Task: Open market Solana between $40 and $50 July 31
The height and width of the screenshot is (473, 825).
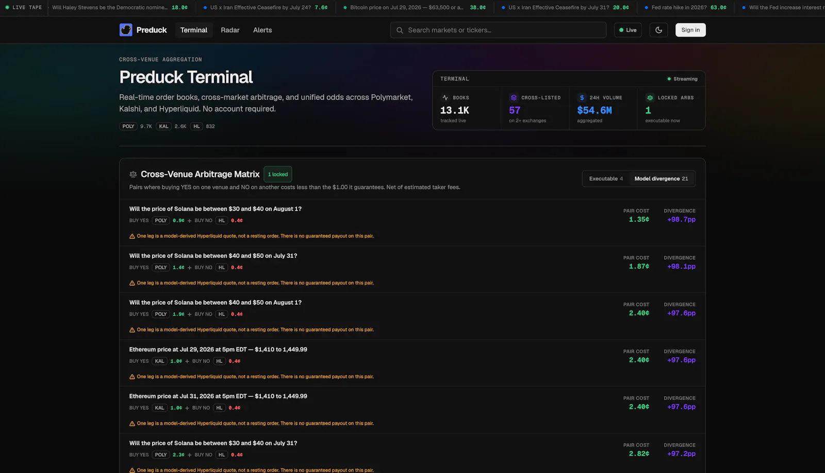Action: point(213,256)
